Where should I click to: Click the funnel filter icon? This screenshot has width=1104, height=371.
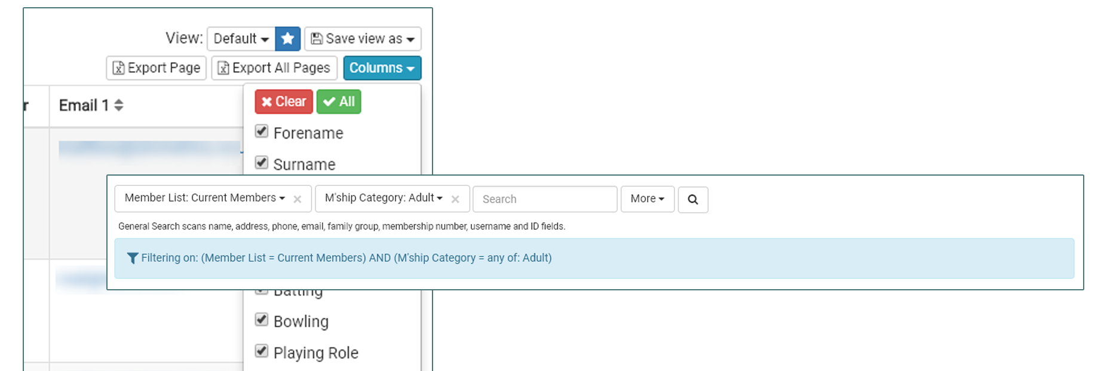pyautogui.click(x=133, y=258)
